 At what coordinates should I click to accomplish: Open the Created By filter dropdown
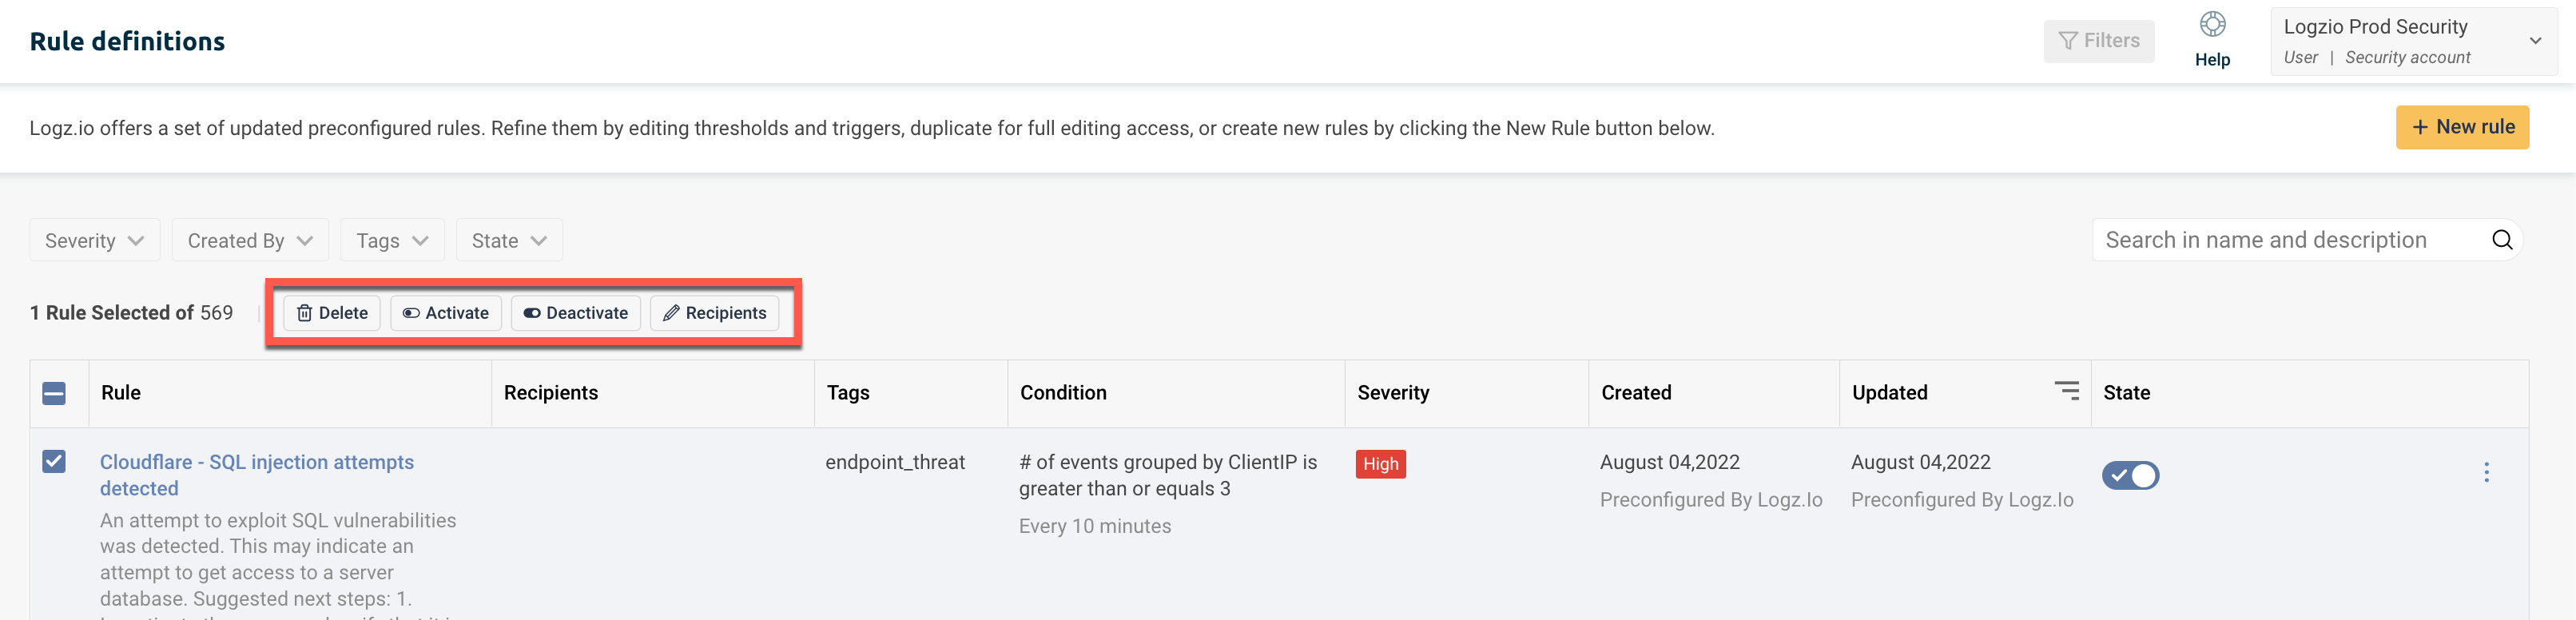(250, 241)
